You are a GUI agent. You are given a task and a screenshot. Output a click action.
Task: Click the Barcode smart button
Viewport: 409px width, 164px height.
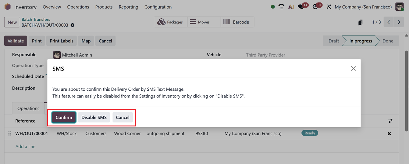pos(237,22)
